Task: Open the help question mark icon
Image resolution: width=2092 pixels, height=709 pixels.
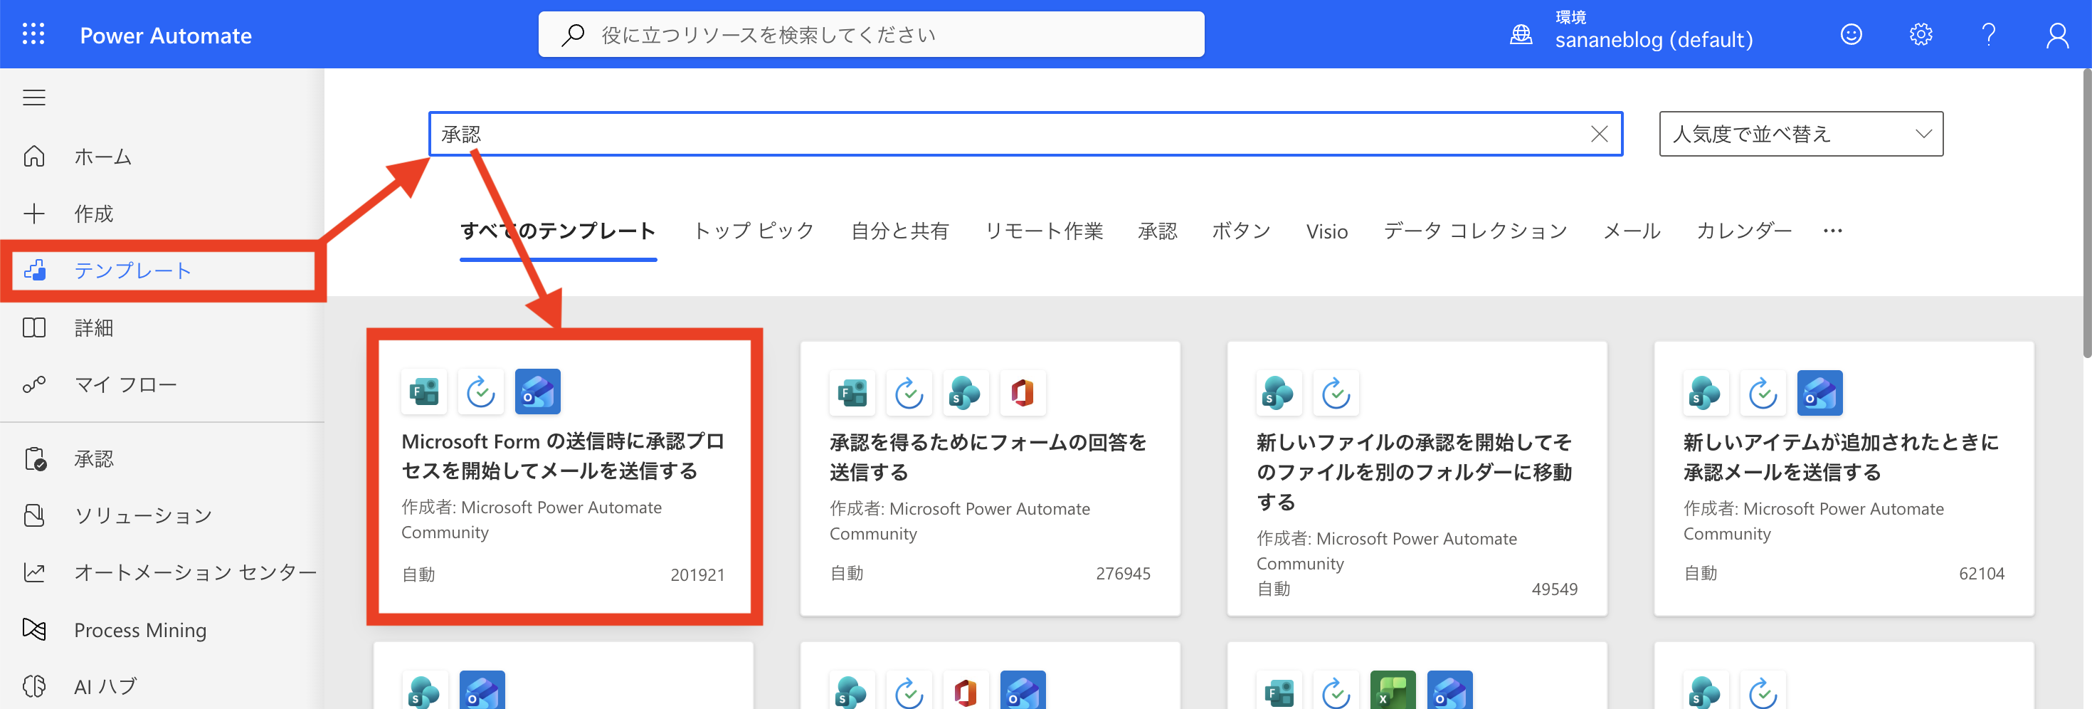Action: coord(1988,34)
